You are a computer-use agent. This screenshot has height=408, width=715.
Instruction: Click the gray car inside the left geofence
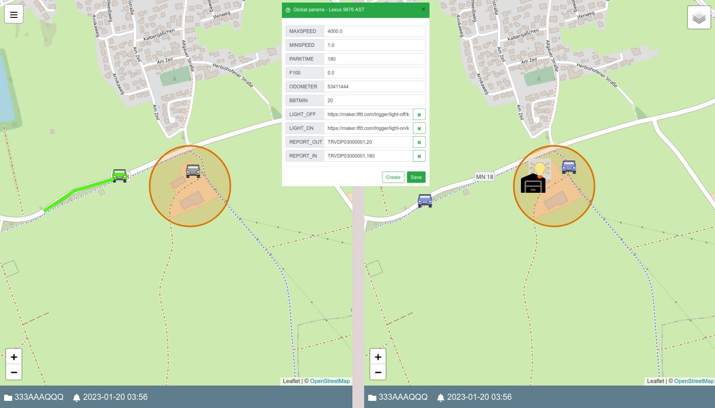point(193,170)
